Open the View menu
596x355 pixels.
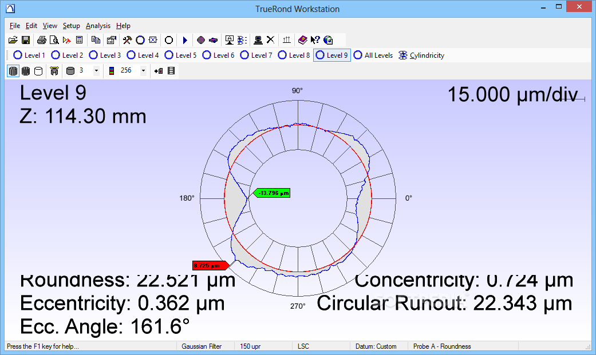click(50, 26)
